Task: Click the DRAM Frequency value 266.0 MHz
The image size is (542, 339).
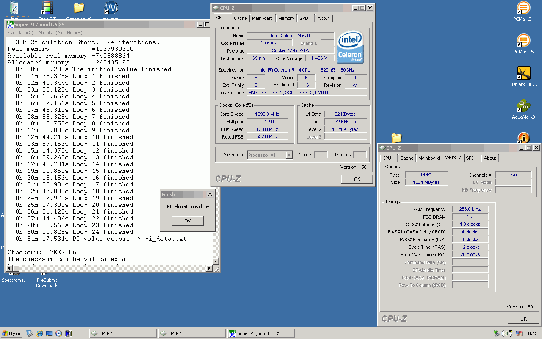Action: [470, 209]
